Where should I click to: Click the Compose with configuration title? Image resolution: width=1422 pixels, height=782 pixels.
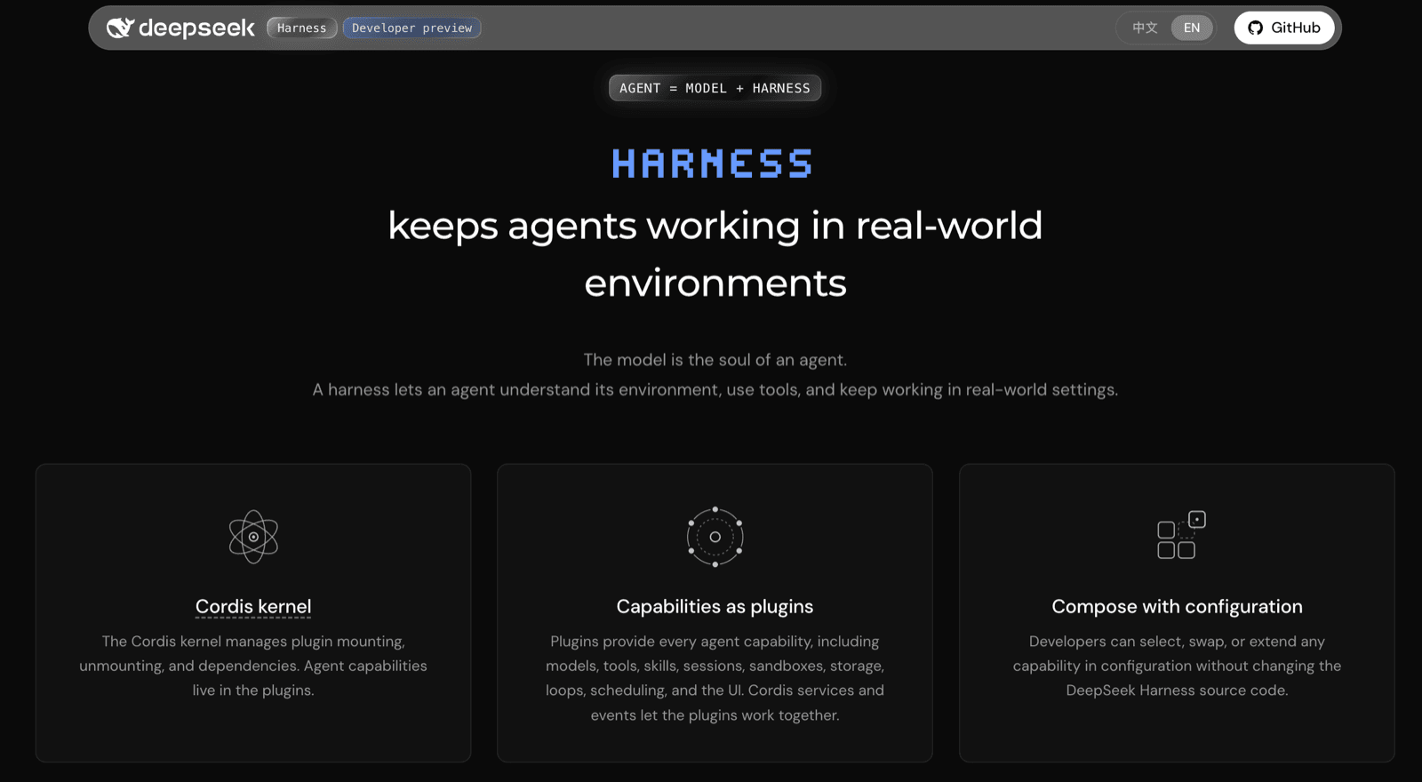tap(1177, 607)
